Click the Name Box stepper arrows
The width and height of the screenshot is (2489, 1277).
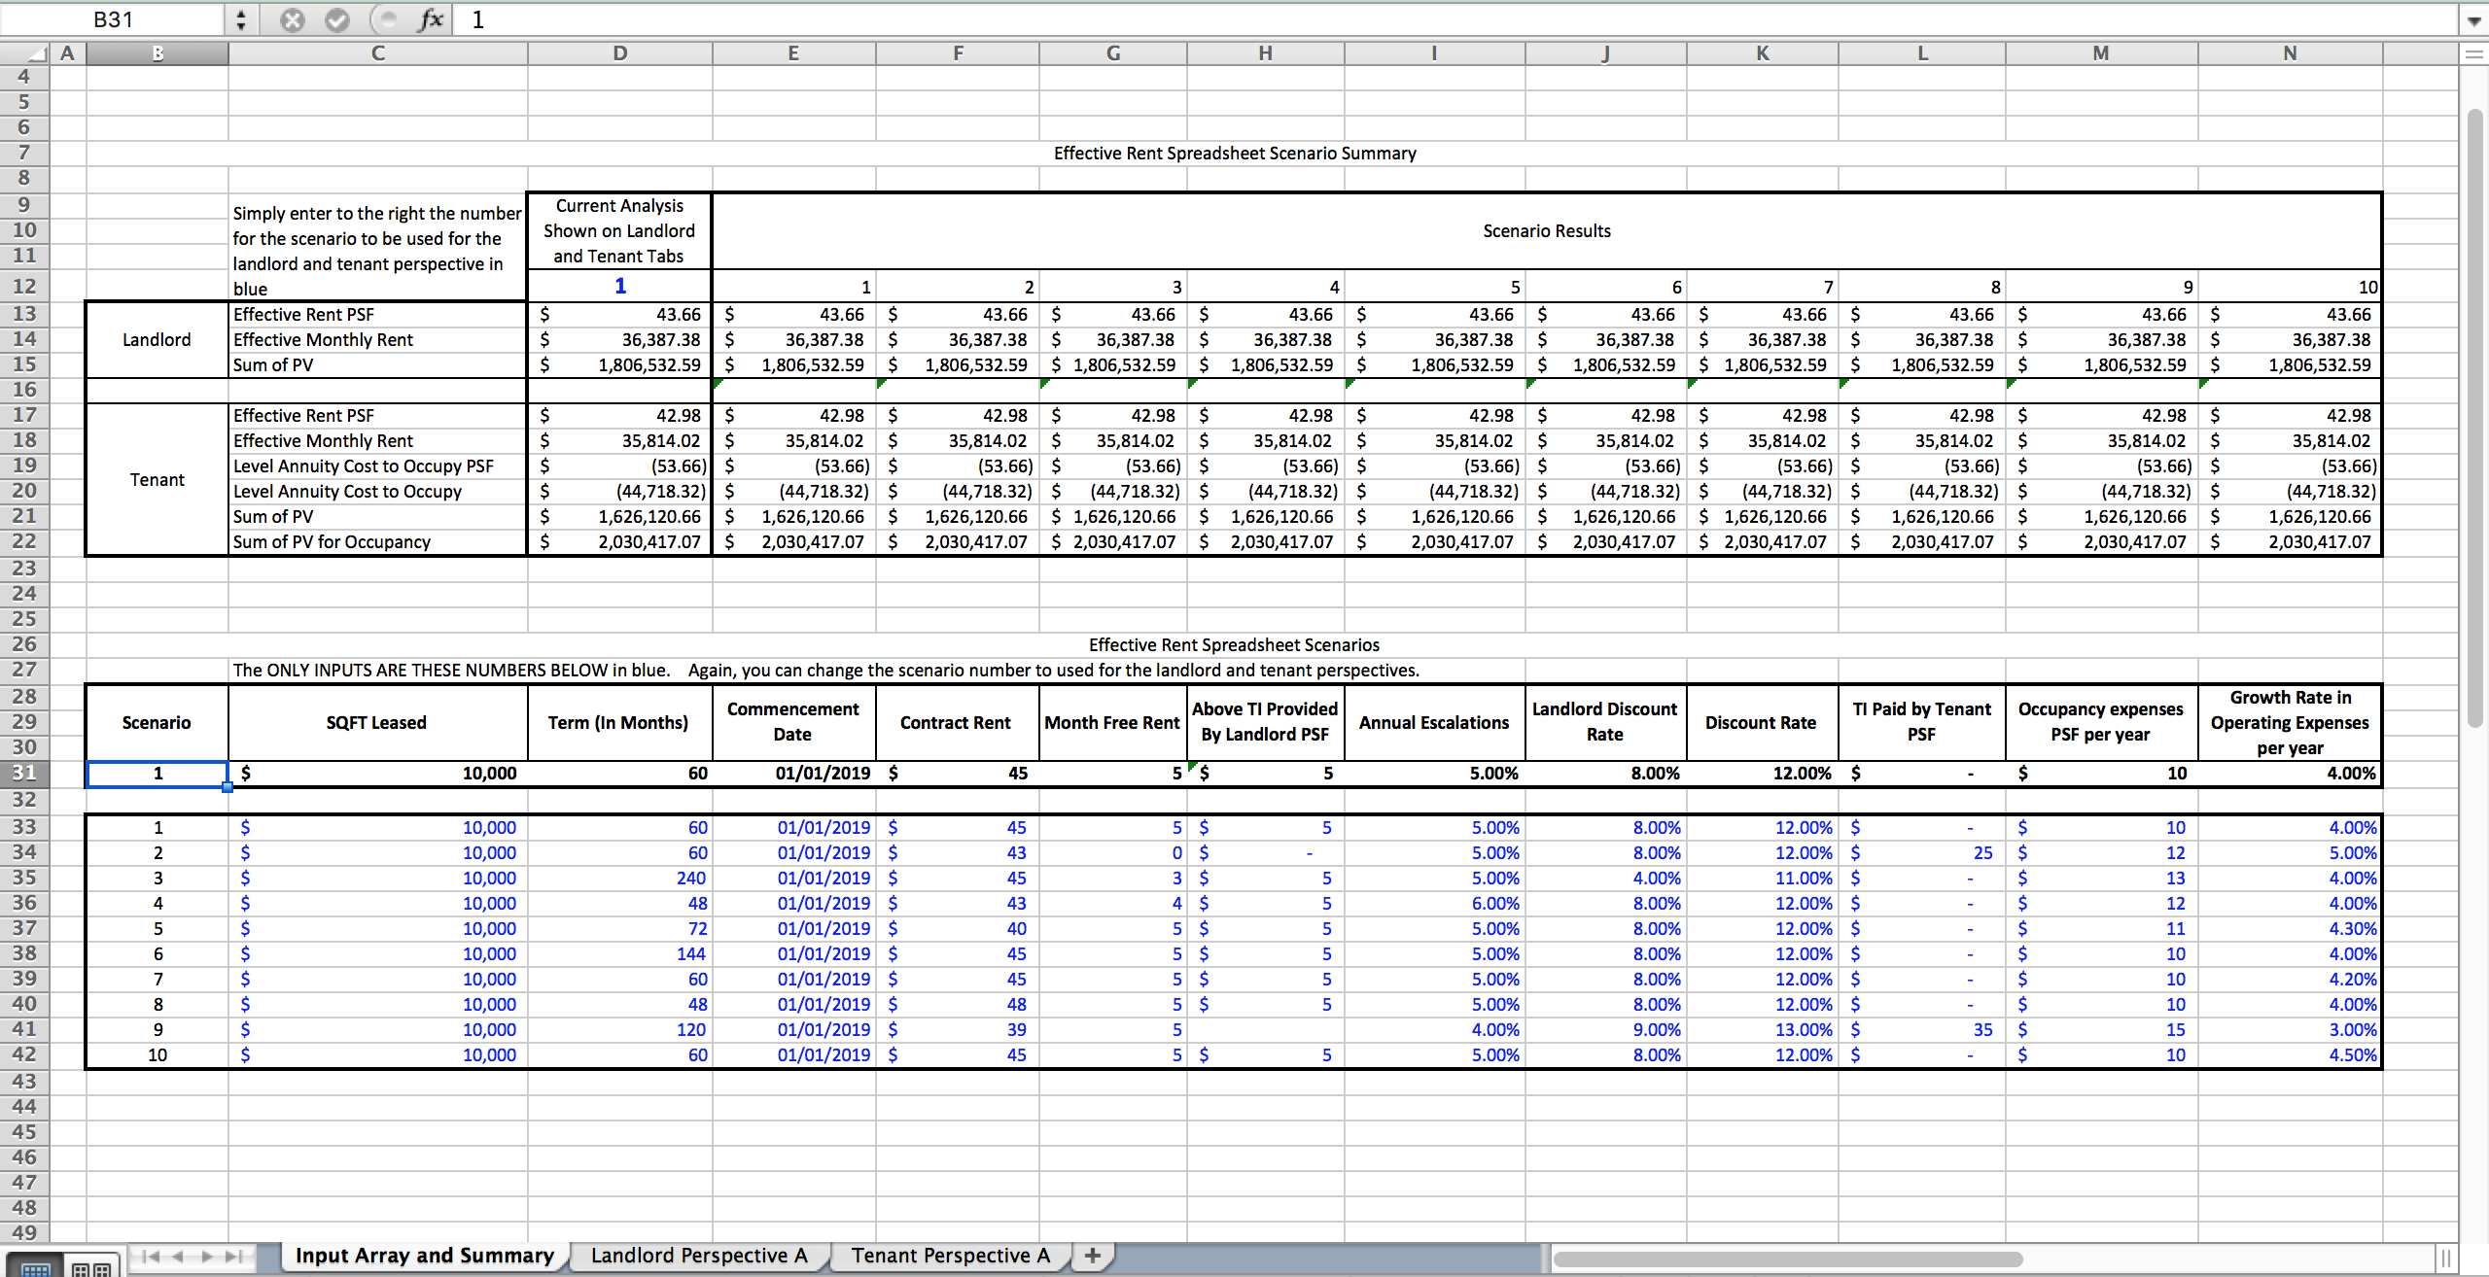(240, 18)
